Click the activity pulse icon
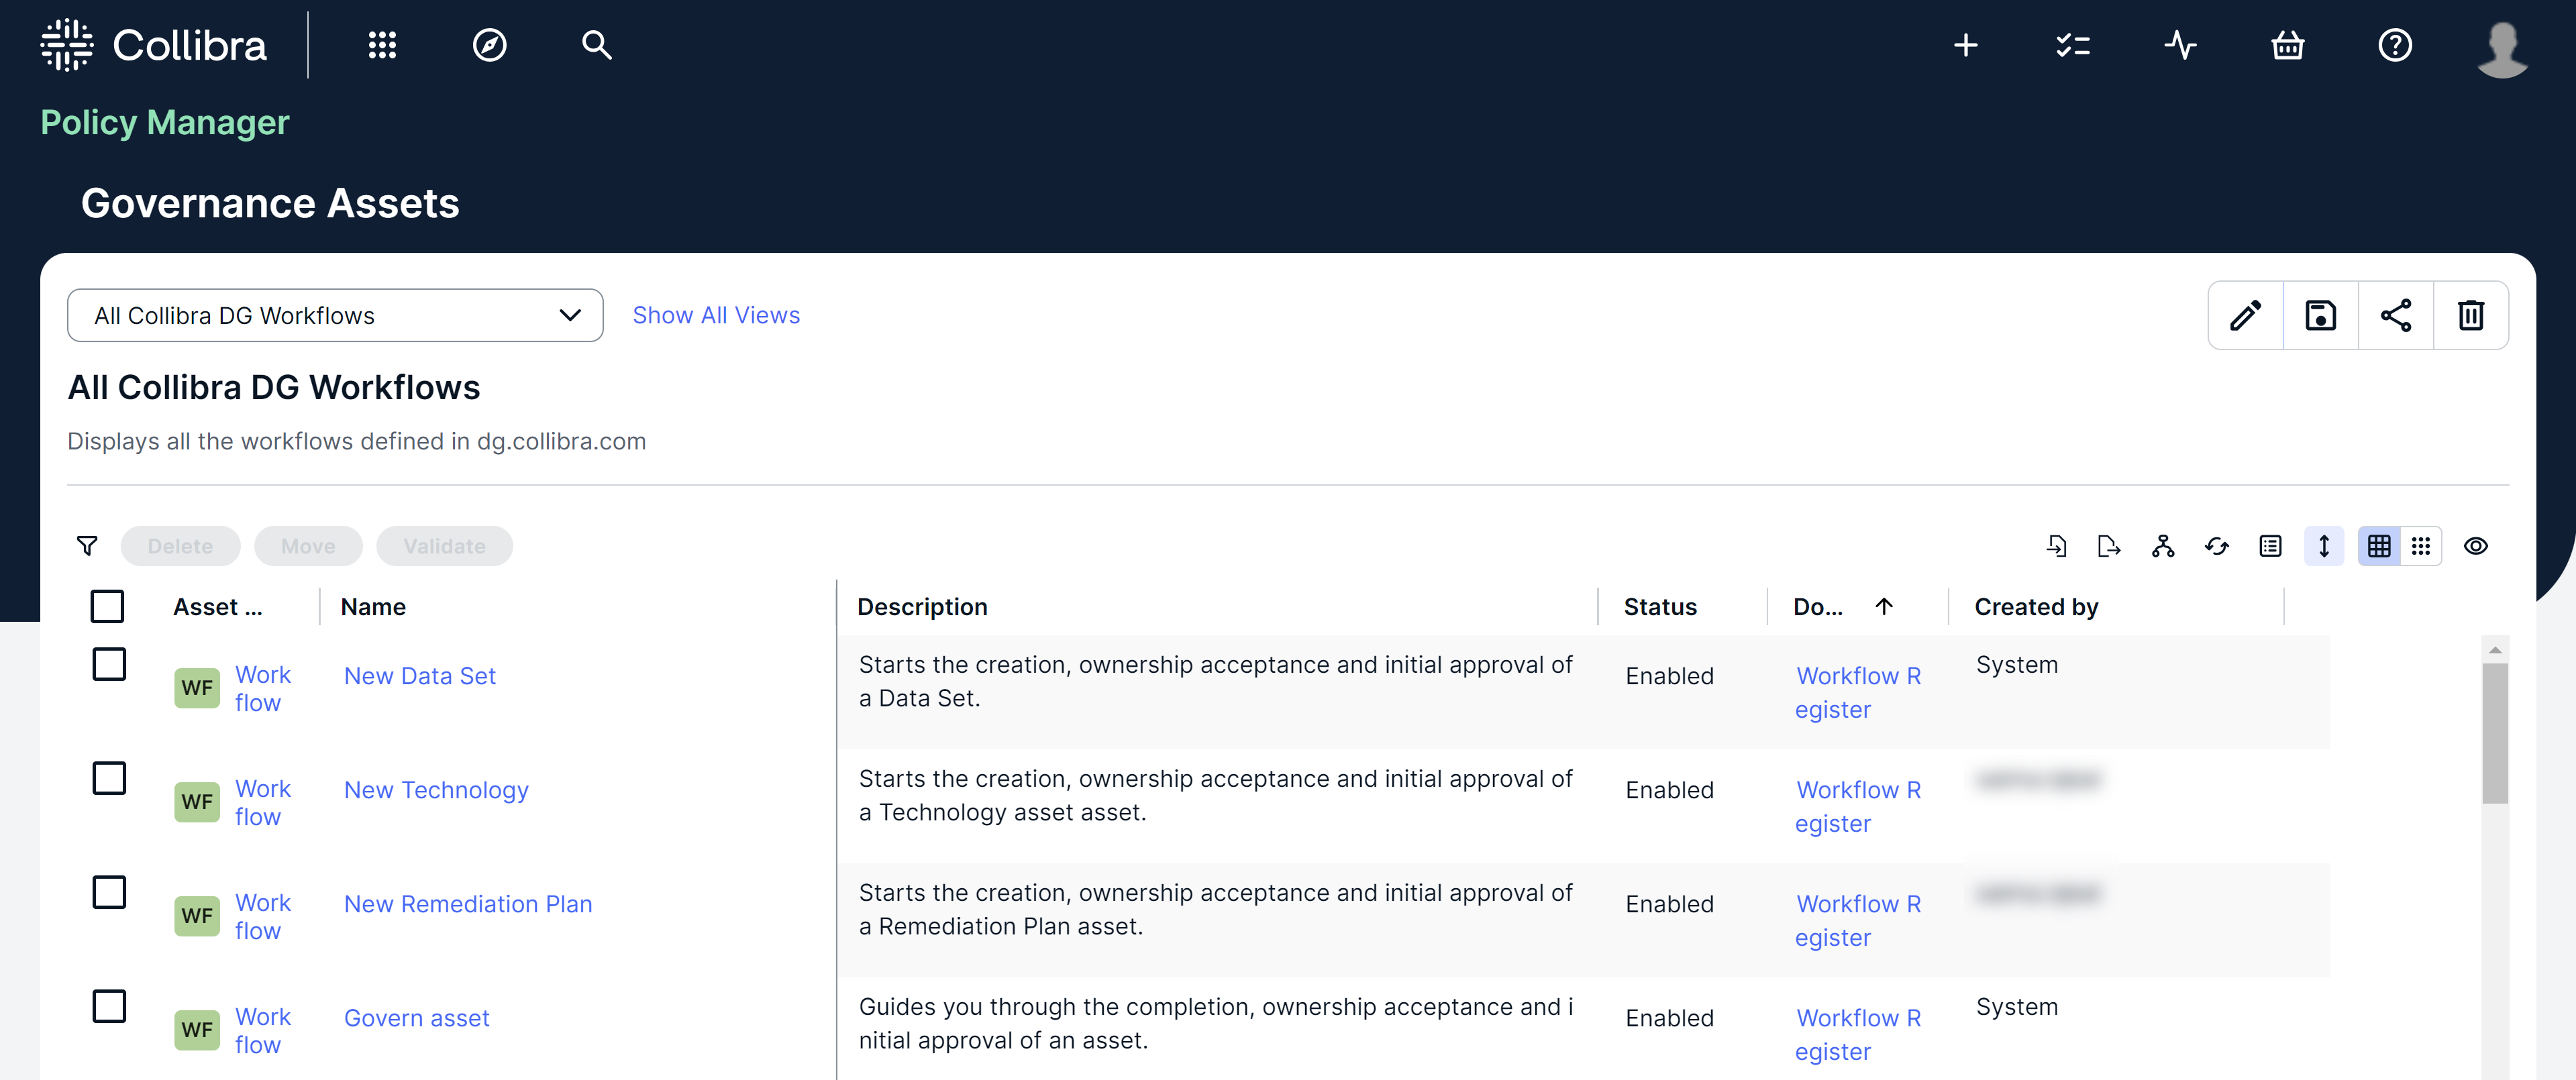 coord(2180,45)
